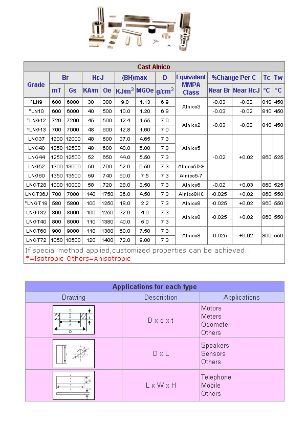The width and height of the screenshot is (306, 425).
Task: Select the LNG40 grade cell
Action: (x=36, y=148)
